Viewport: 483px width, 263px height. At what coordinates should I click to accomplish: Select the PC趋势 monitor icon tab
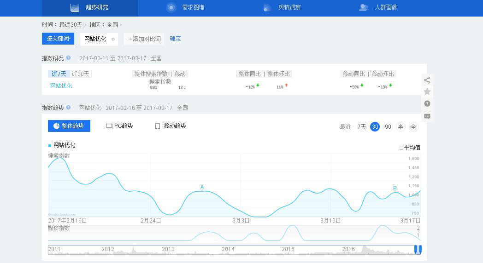[x=109, y=126]
